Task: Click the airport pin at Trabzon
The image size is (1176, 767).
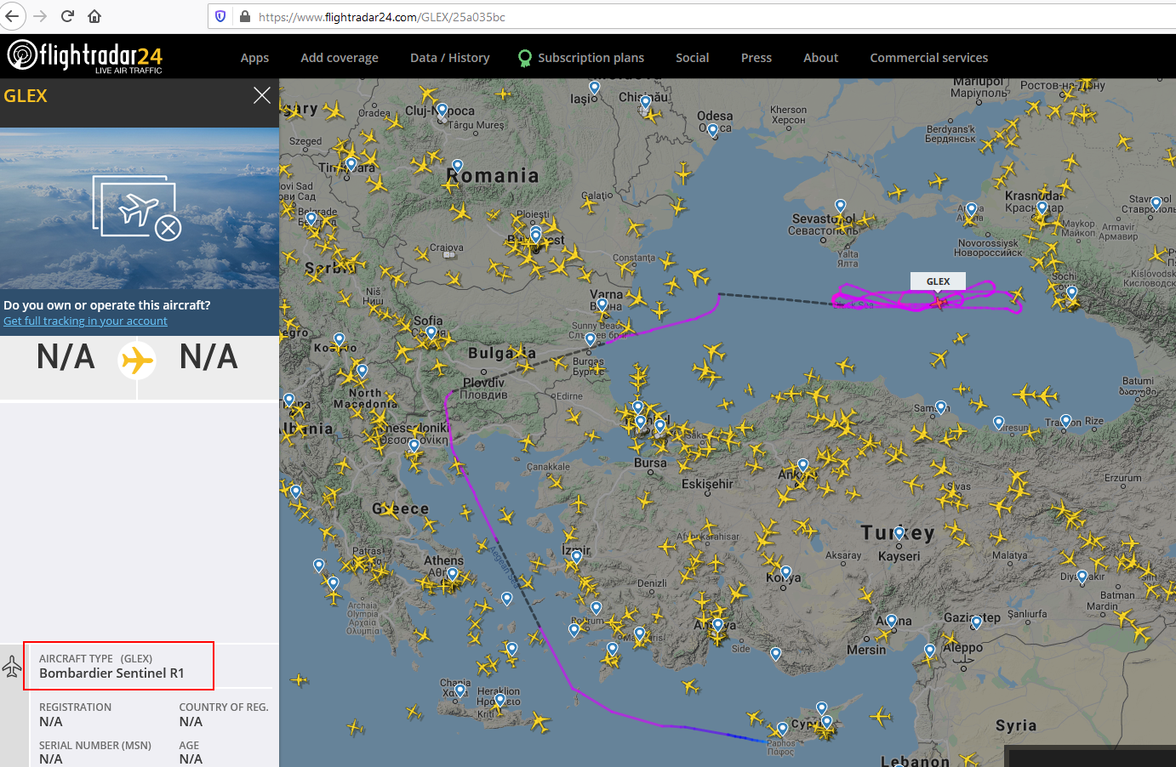Action: tap(1066, 421)
